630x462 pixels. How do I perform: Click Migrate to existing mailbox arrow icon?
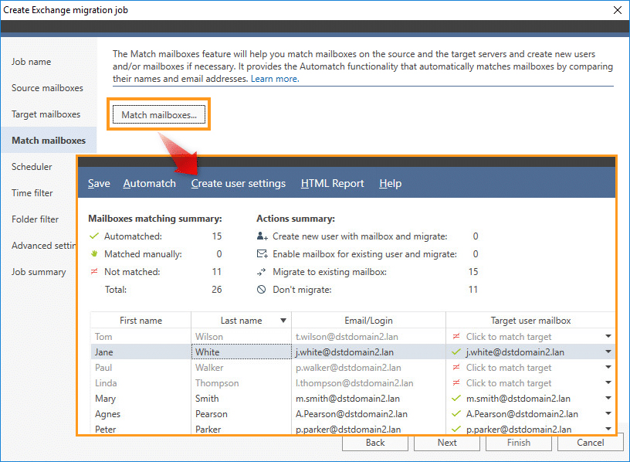(x=262, y=272)
